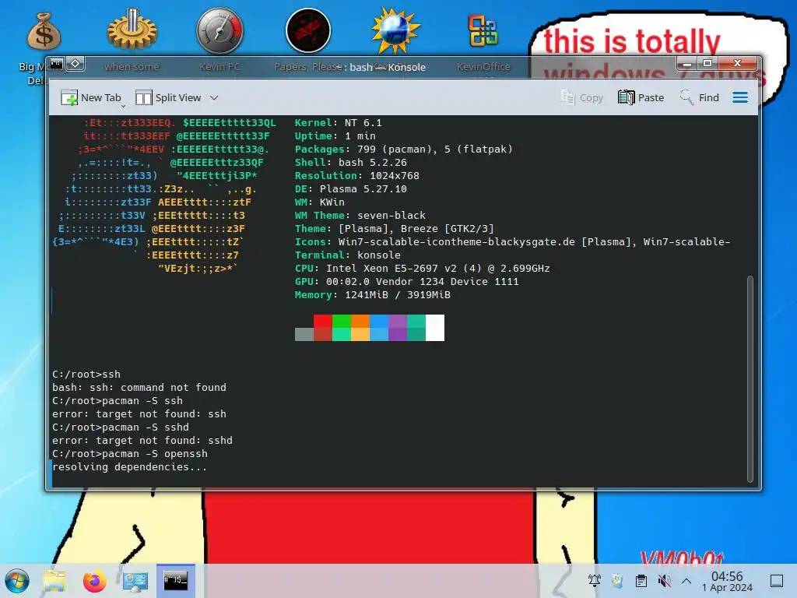797x598 pixels.
Task: Click the recycle-bin style tray icon
Action: [x=617, y=580]
